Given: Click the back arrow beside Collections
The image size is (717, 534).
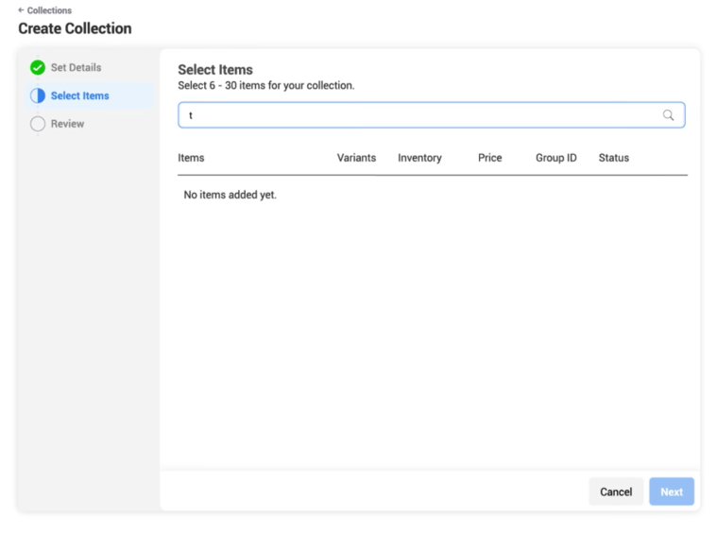Looking at the screenshot, I should 22,10.
